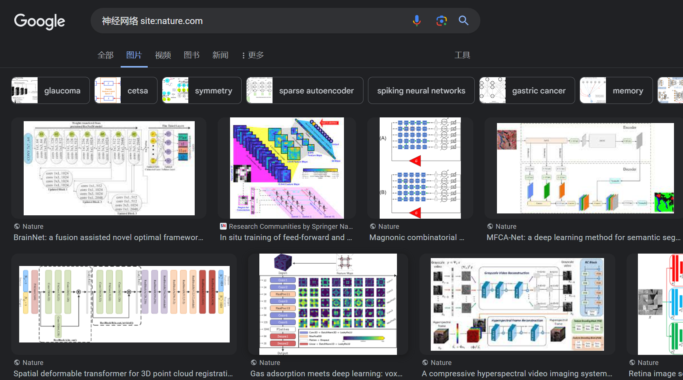Click the three-dot More menu icon
683x380 pixels.
pos(243,56)
